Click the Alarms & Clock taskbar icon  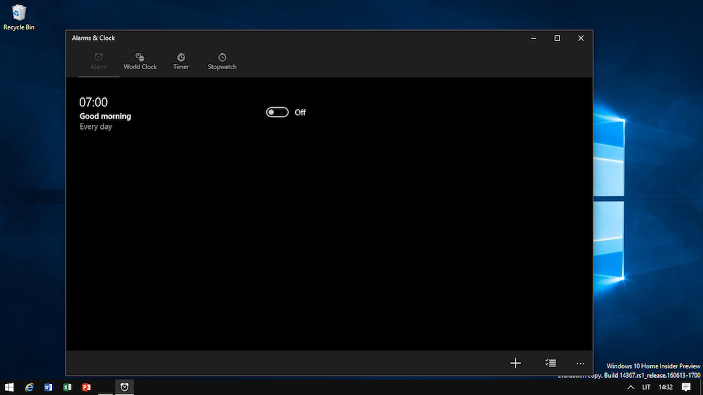124,387
